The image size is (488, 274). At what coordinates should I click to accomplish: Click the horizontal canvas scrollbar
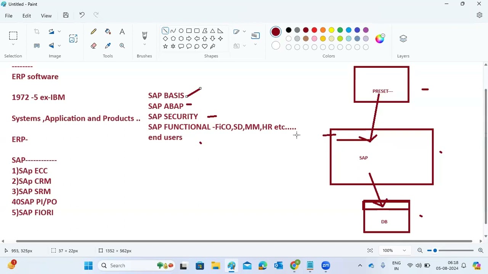[x=244, y=241]
